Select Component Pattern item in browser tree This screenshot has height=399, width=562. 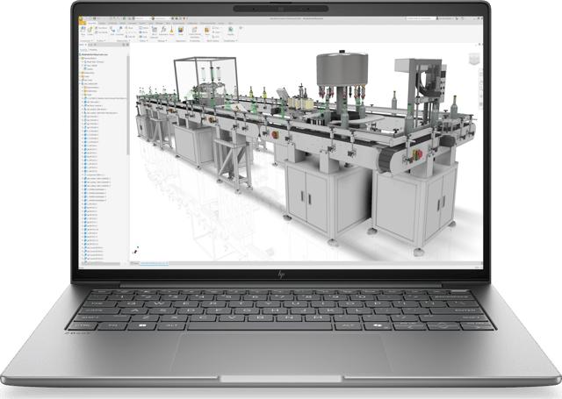coord(95,175)
